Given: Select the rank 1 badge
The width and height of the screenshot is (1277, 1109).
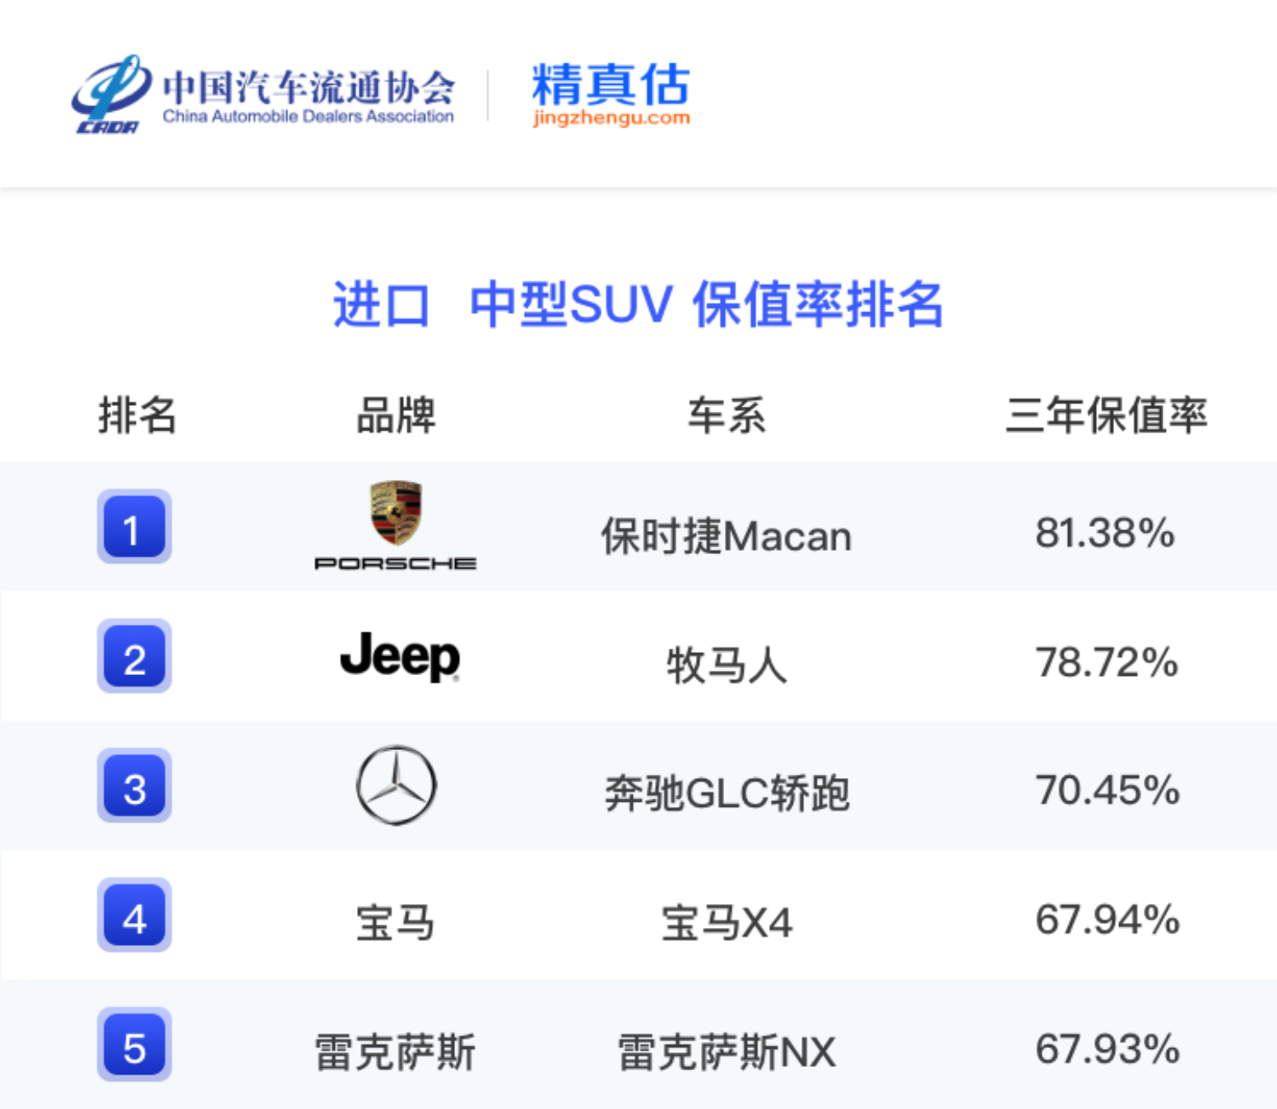Looking at the screenshot, I should (x=134, y=527).
